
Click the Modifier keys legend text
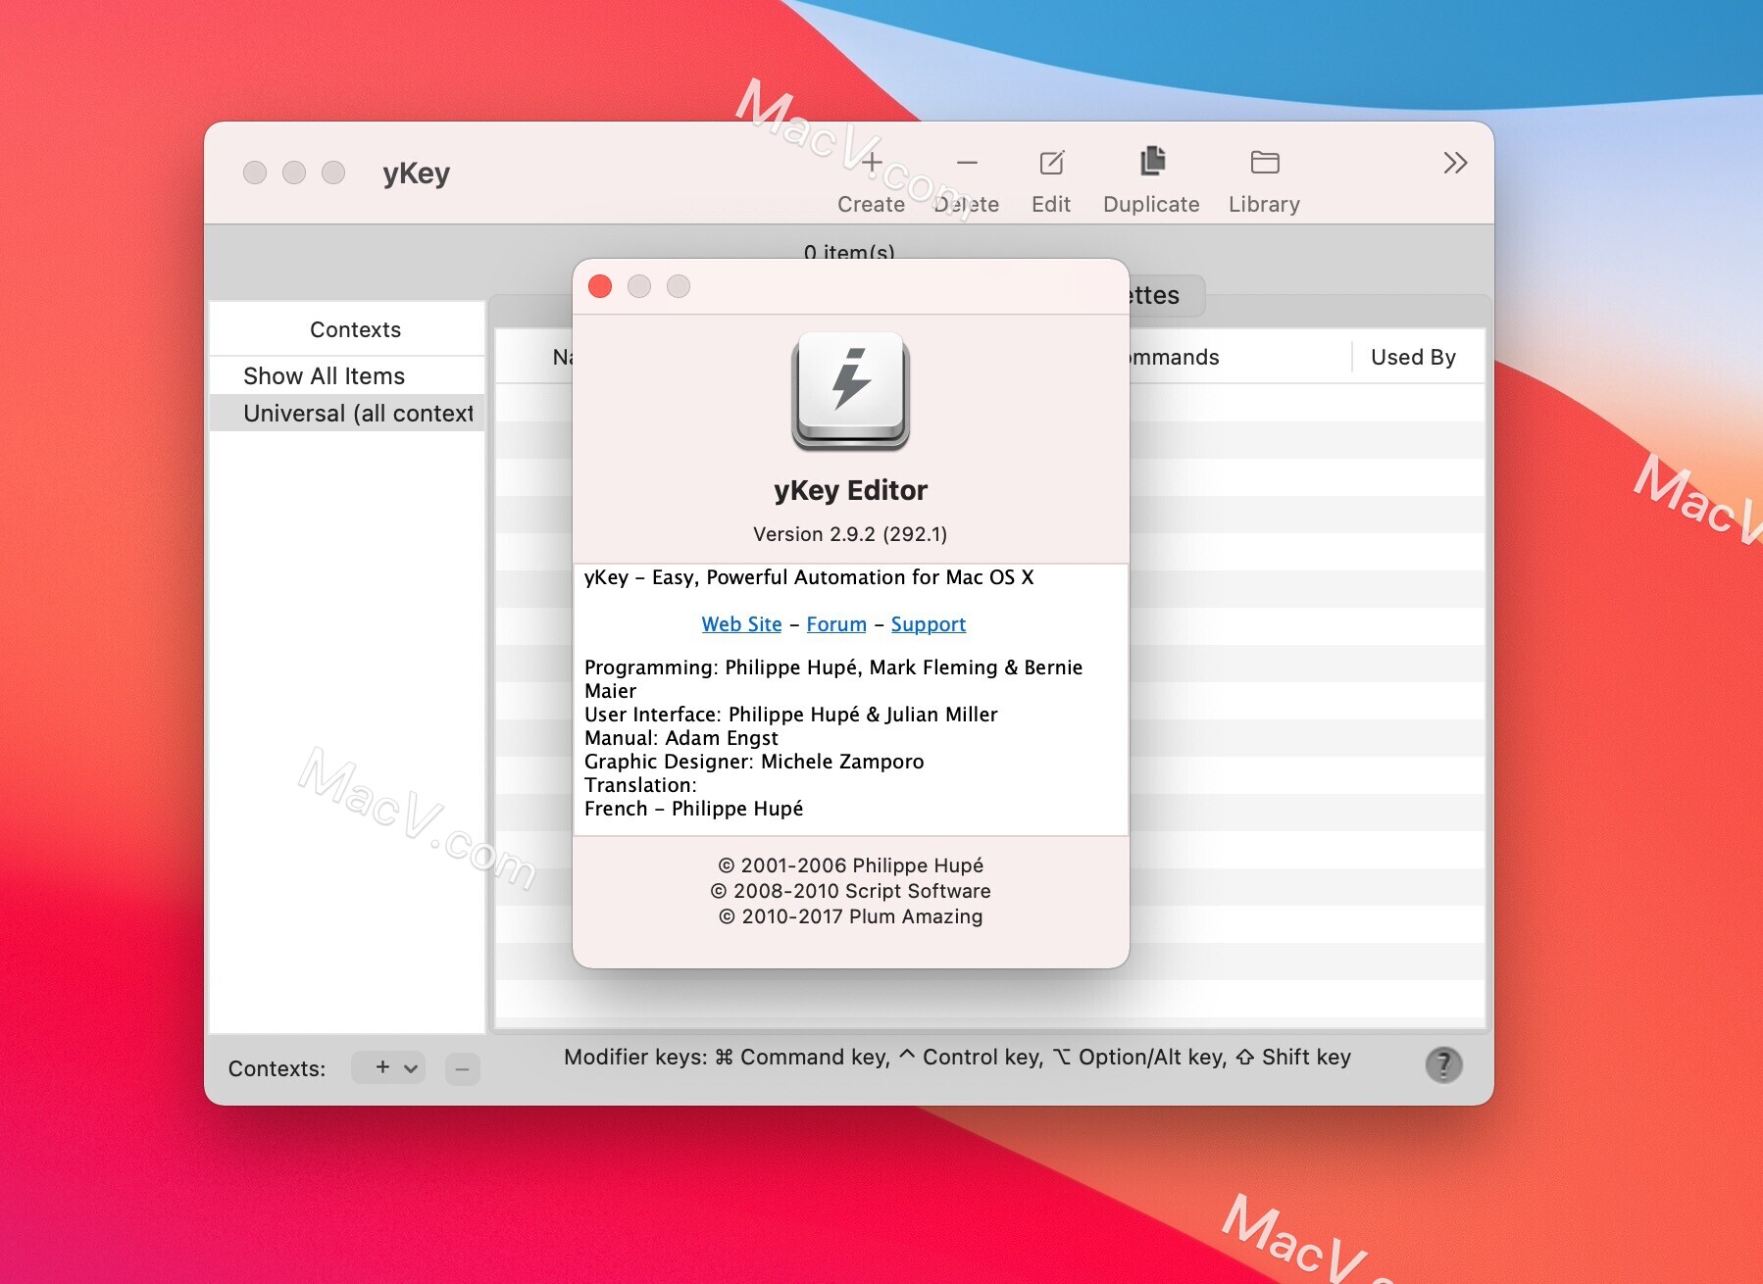pos(957,1057)
